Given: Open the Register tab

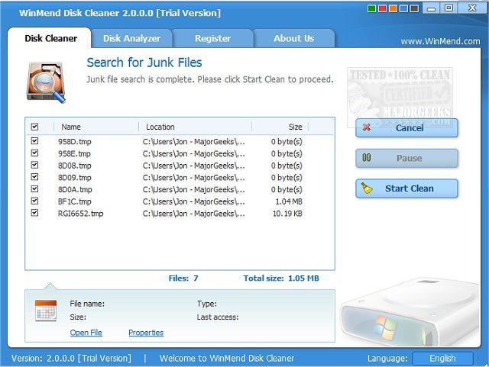Looking at the screenshot, I should click(x=212, y=38).
